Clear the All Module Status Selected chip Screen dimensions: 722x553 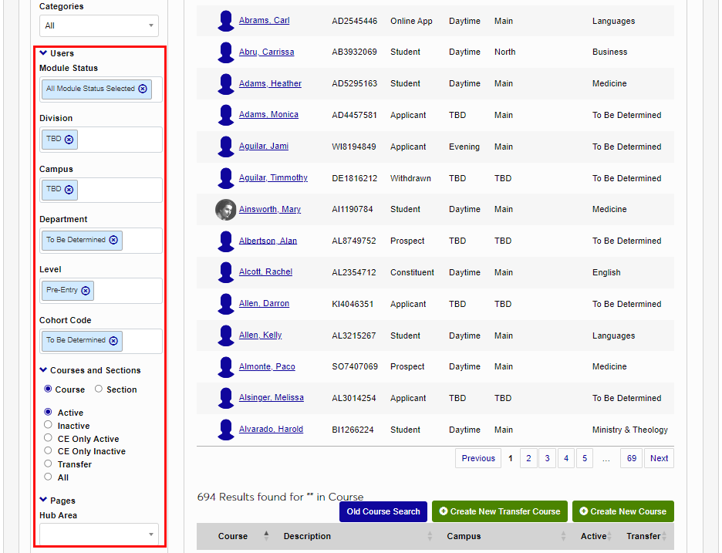click(142, 89)
